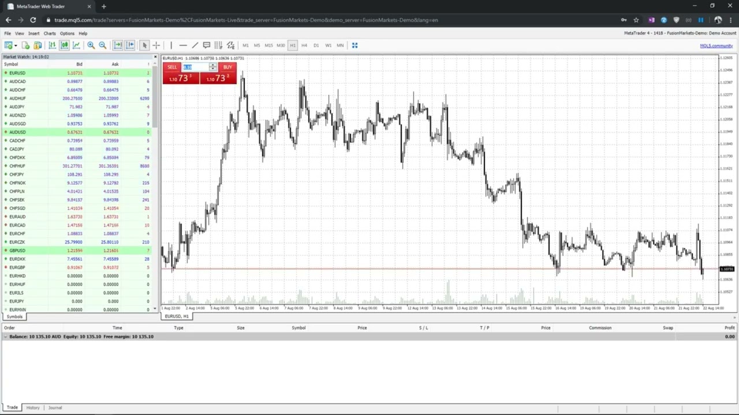Select the EURGBP row in Market Watch
Image resolution: width=739 pixels, height=415 pixels.
[77, 267]
